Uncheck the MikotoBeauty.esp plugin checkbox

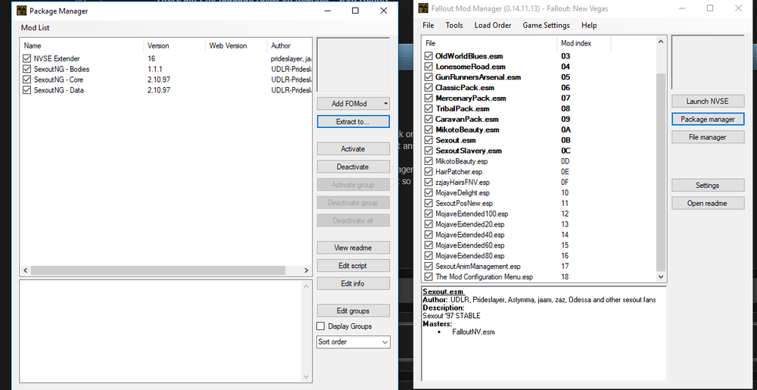(428, 161)
